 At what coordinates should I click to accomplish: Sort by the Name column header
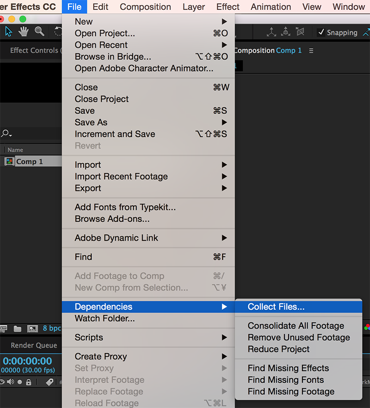point(15,150)
